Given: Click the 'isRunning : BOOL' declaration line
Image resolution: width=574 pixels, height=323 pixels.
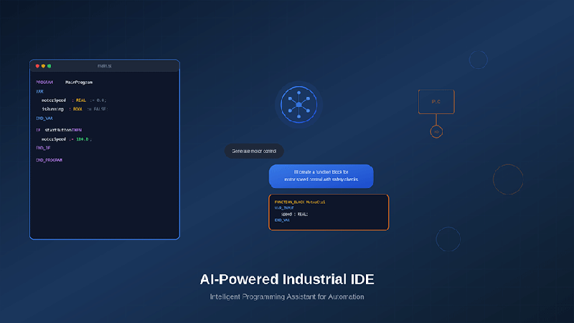Looking at the screenshot, I should [x=75, y=109].
